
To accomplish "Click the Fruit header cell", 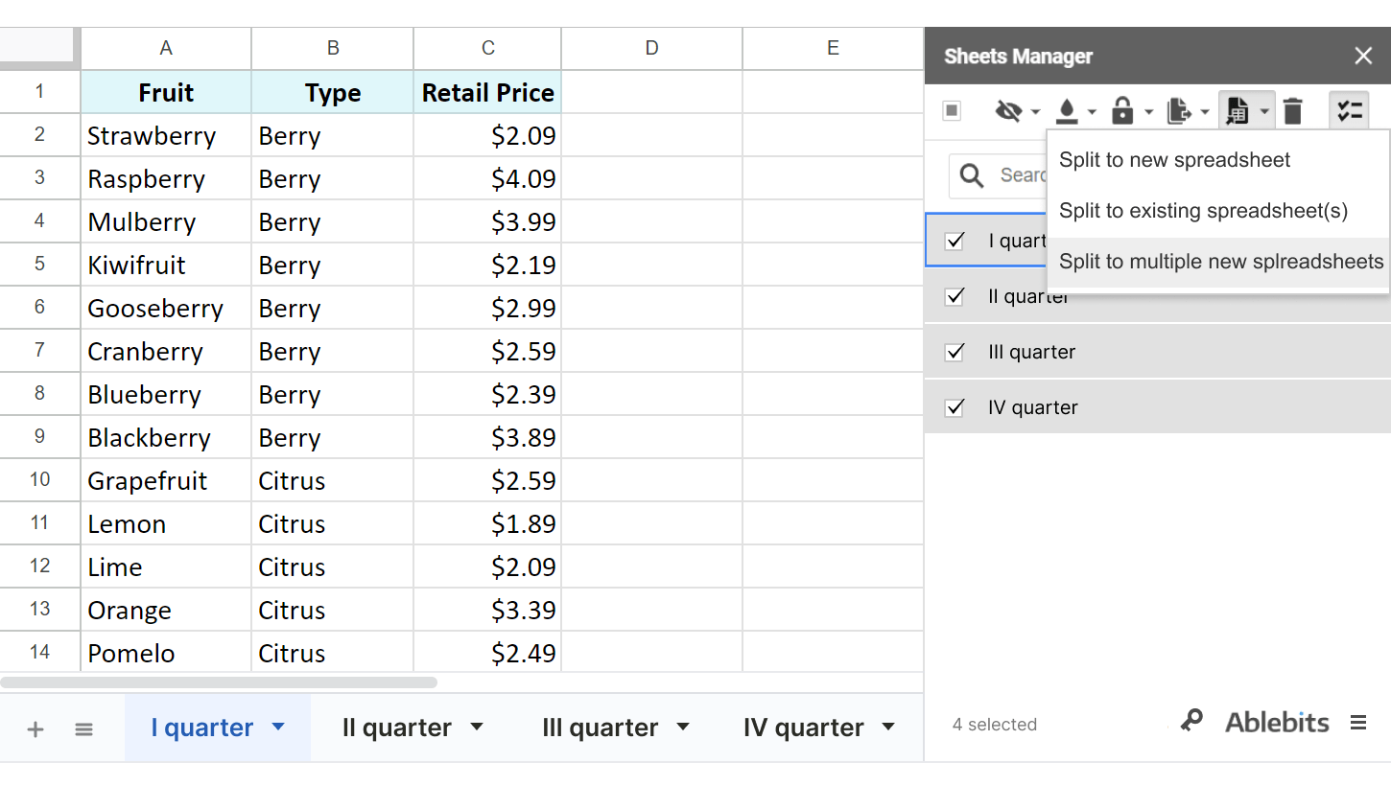I will pyautogui.click(x=166, y=92).
